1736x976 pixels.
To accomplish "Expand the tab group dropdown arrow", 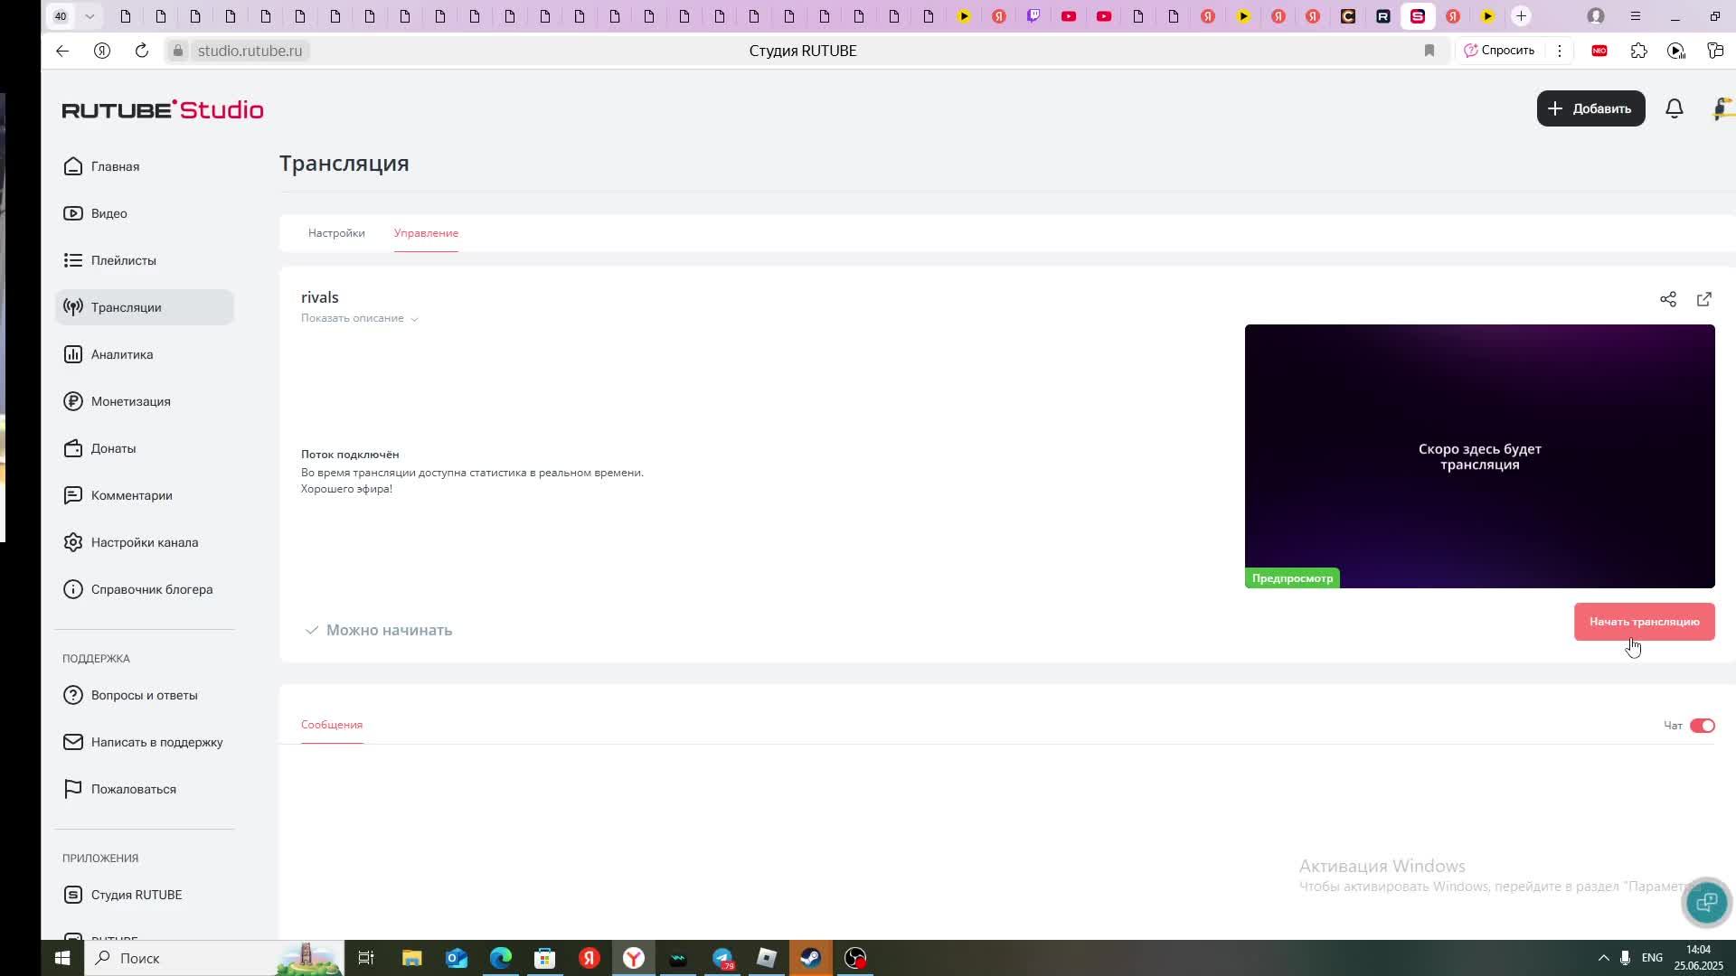I will (90, 16).
